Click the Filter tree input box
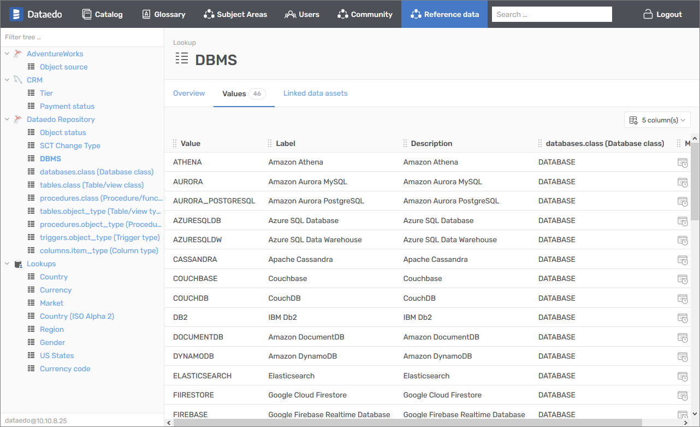700x427 pixels. tap(82, 37)
